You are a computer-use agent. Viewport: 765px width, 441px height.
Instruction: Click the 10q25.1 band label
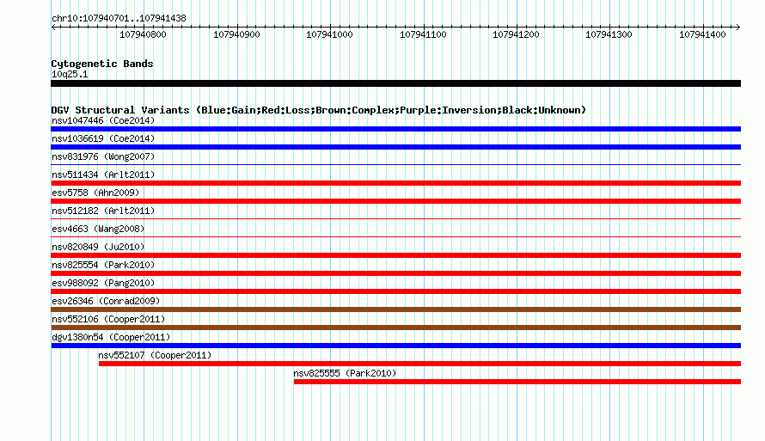pos(70,74)
